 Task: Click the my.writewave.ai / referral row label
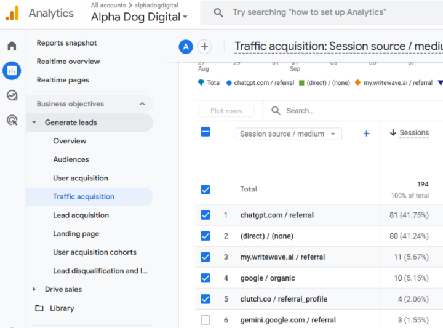click(282, 257)
